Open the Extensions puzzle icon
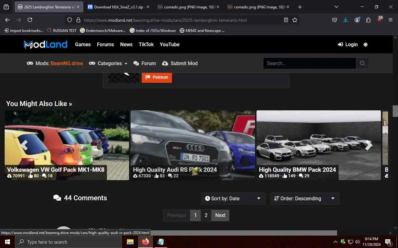 pos(368,20)
